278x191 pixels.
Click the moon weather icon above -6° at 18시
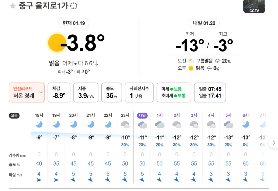click(x=39, y=125)
